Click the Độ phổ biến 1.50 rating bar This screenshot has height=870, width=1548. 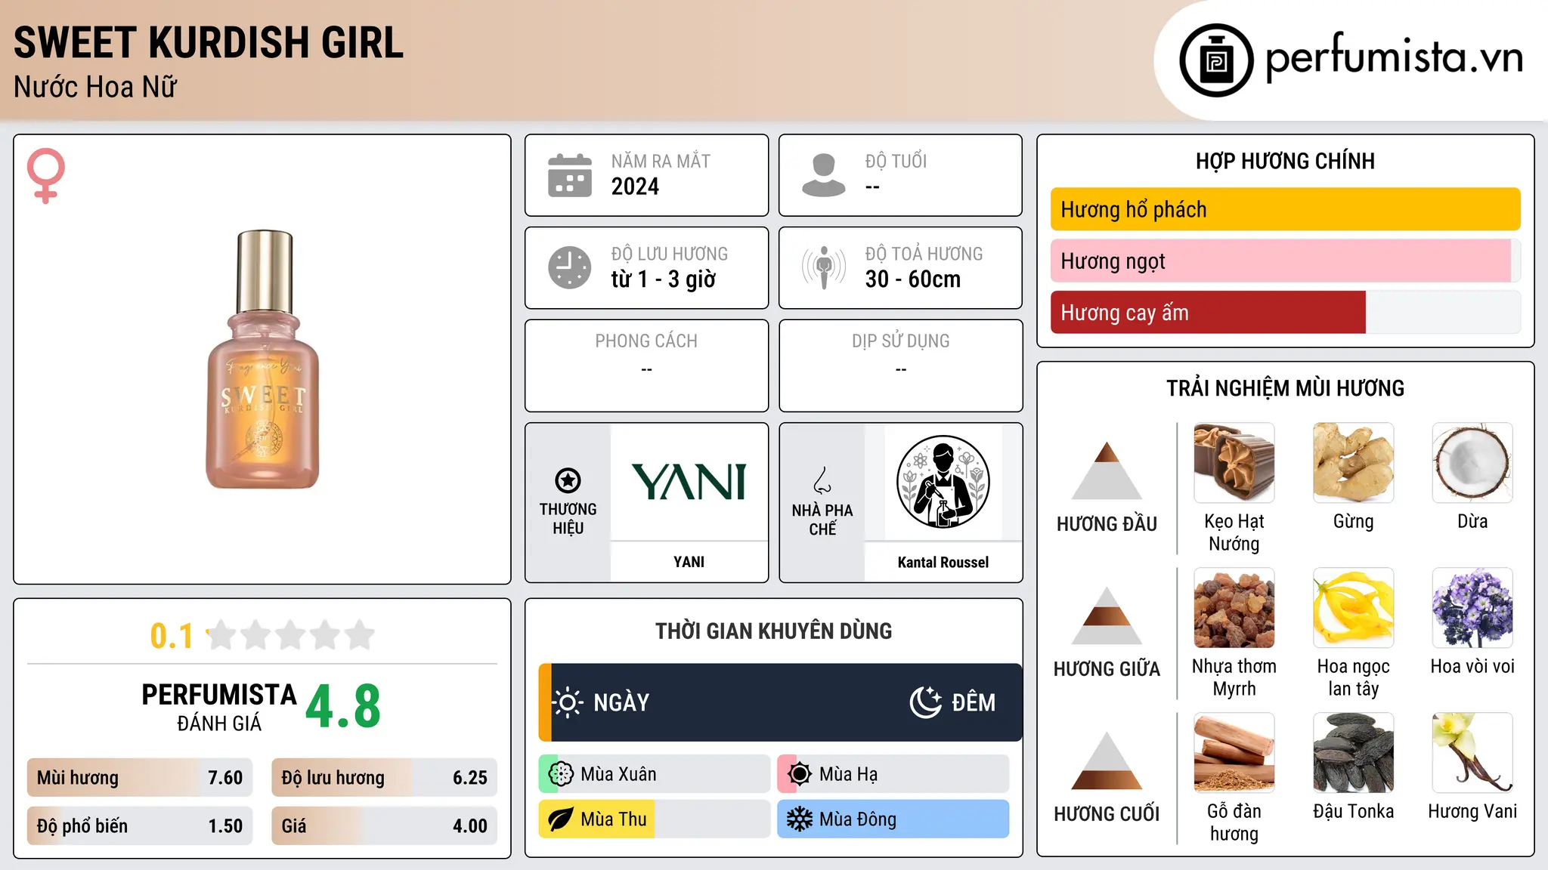(140, 826)
